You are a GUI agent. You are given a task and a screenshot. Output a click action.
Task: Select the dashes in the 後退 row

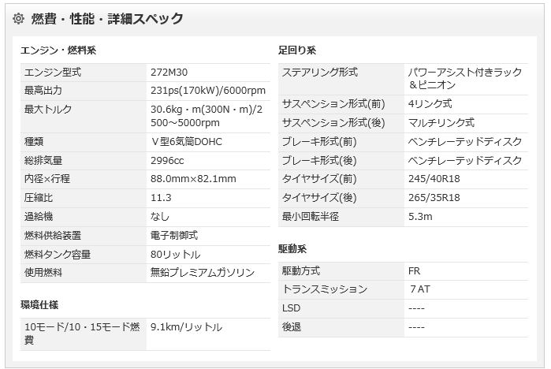point(416,327)
